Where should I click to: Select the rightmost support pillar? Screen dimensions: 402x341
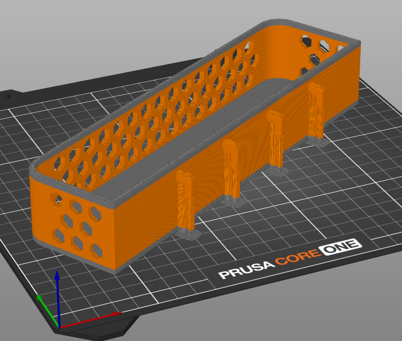[316, 111]
